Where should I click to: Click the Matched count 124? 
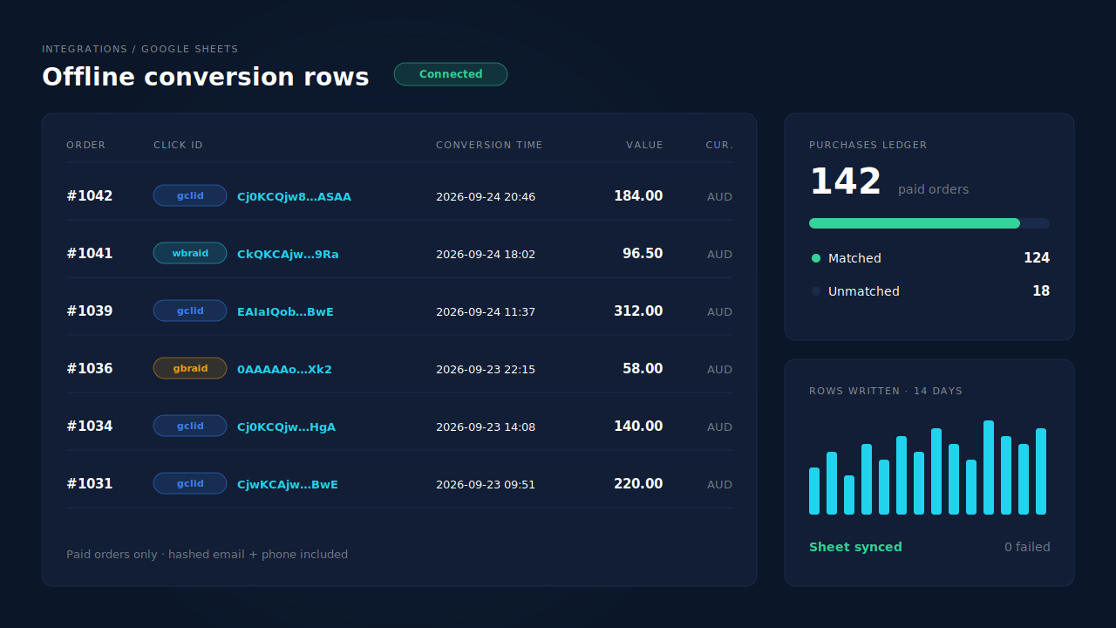pos(1037,258)
